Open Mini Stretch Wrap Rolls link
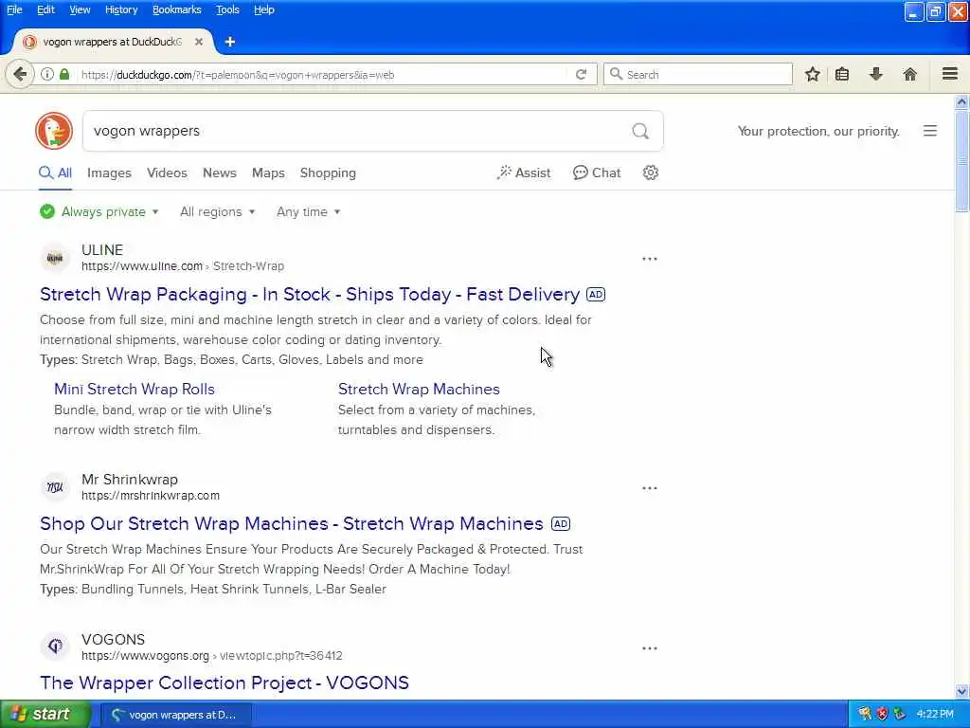The width and height of the screenshot is (970, 728). 135,390
